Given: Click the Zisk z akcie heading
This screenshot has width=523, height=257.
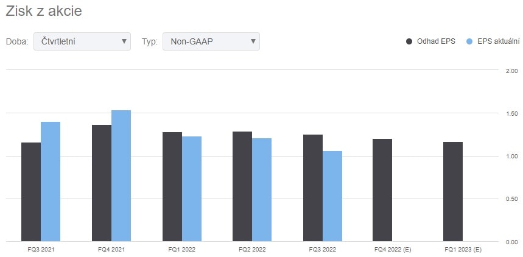Looking at the screenshot, I should tap(43, 12).
